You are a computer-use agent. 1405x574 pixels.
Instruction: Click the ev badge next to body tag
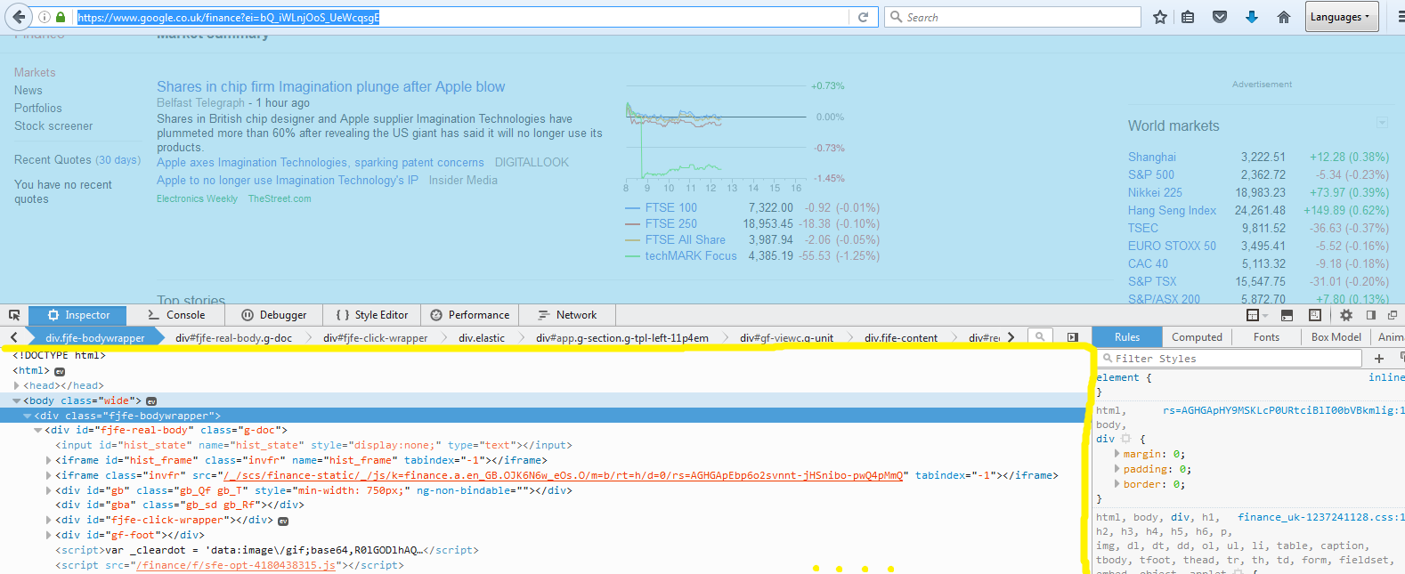(151, 401)
